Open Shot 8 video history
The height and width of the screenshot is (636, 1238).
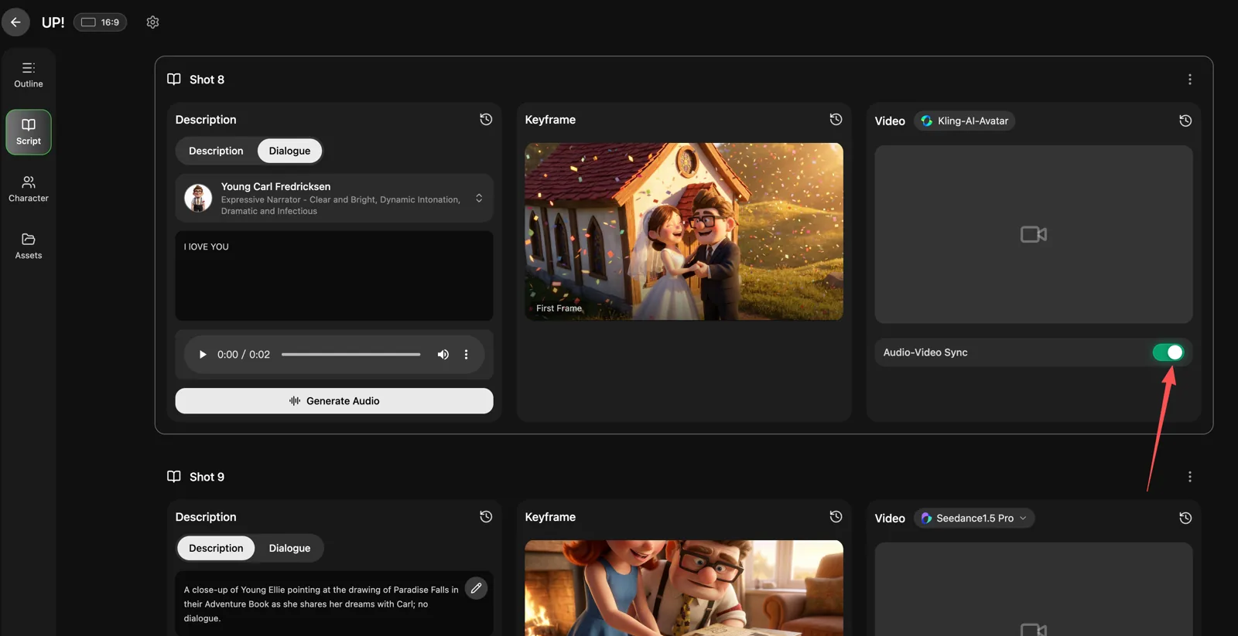click(x=1185, y=121)
